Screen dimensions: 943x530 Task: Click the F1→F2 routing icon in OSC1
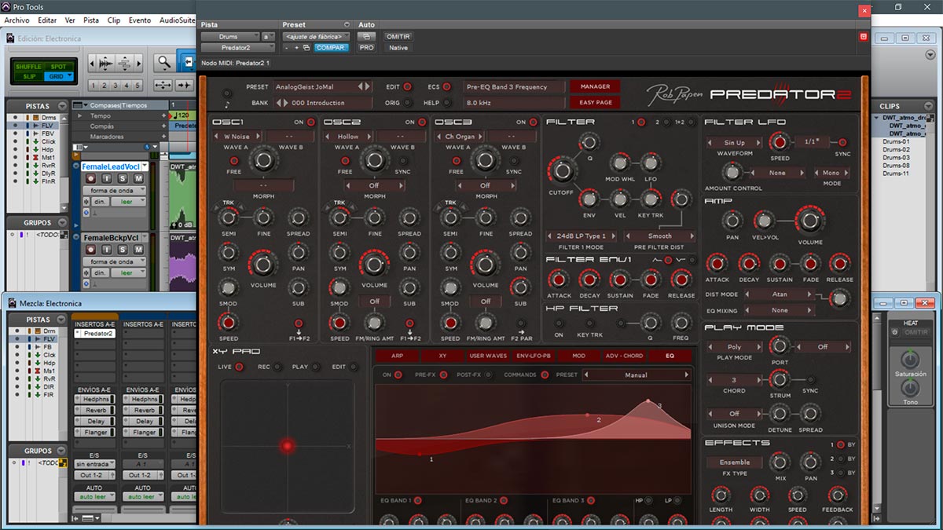(x=299, y=325)
